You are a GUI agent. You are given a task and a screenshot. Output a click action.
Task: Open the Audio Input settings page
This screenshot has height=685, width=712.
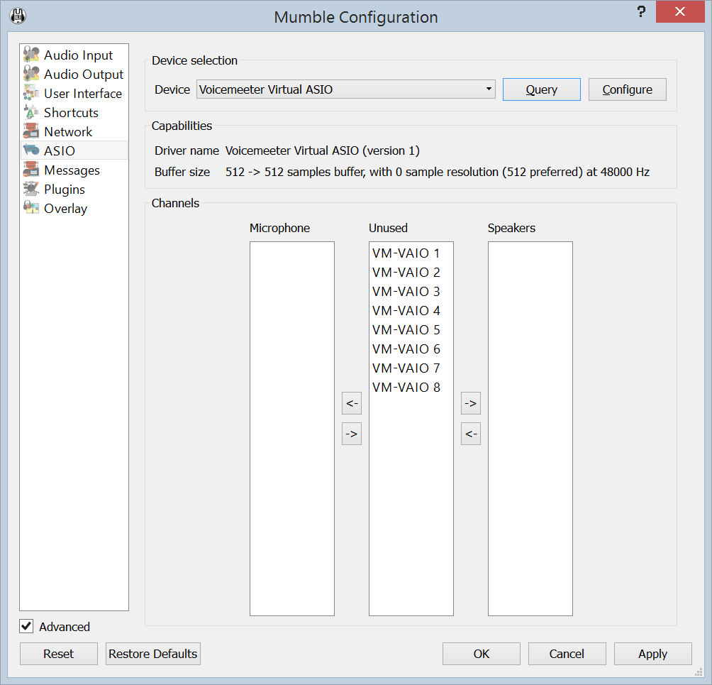74,55
